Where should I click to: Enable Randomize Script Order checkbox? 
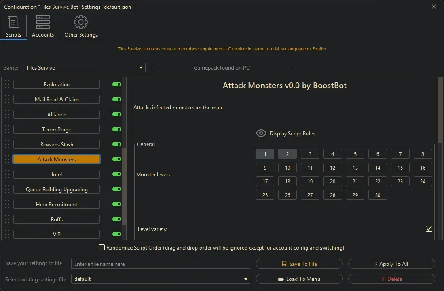coord(102,248)
